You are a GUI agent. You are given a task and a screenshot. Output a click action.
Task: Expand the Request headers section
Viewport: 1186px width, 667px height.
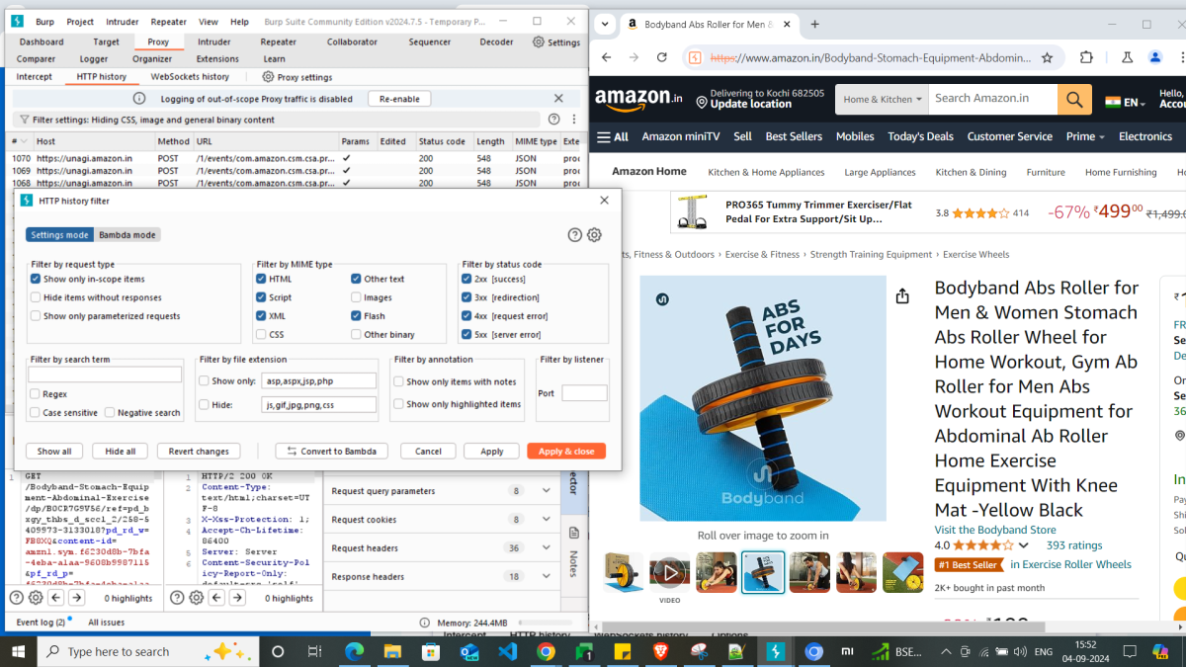(546, 548)
